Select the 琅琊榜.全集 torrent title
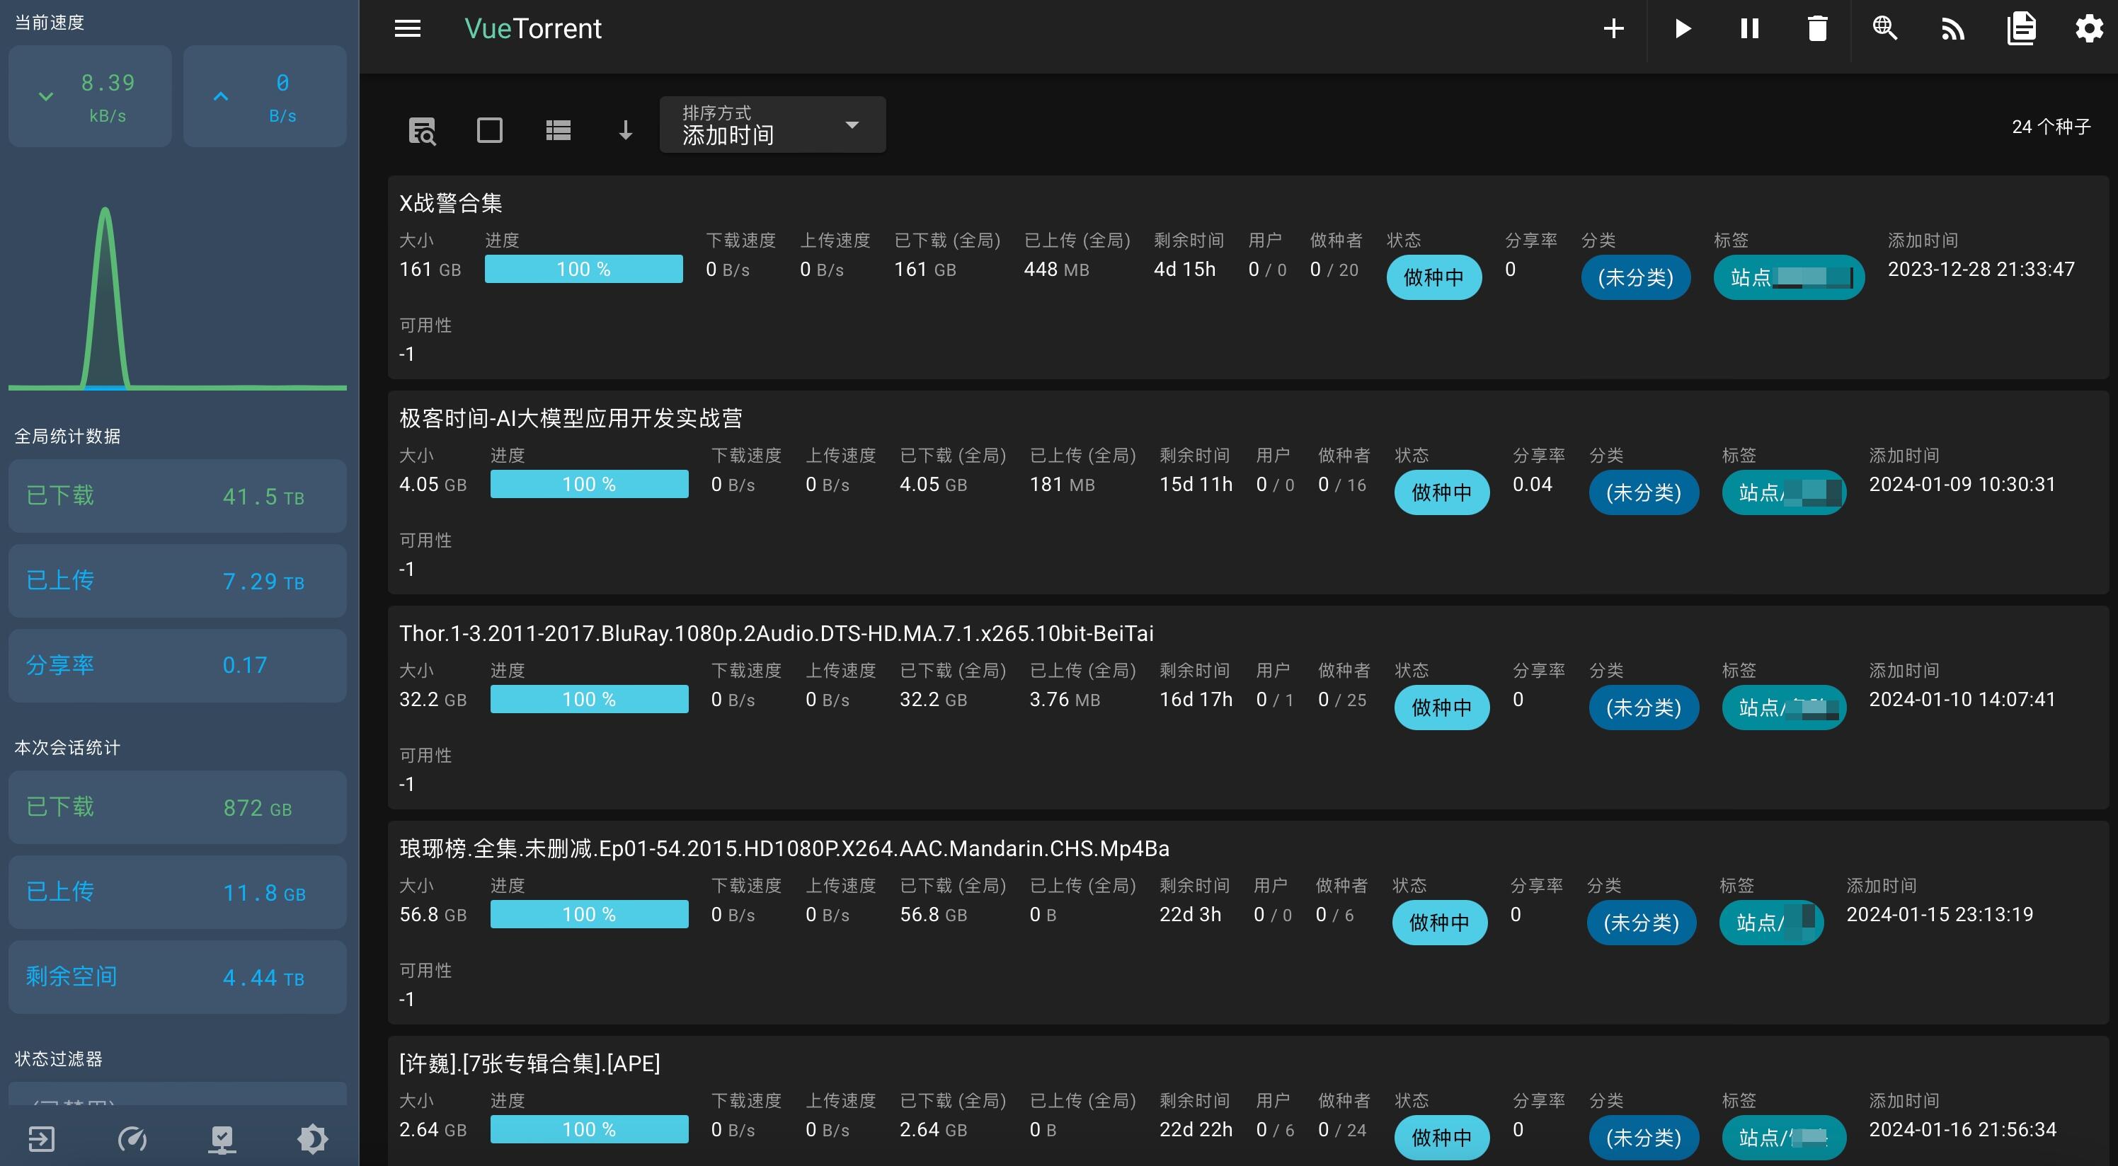The width and height of the screenshot is (2118, 1166). tap(784, 849)
